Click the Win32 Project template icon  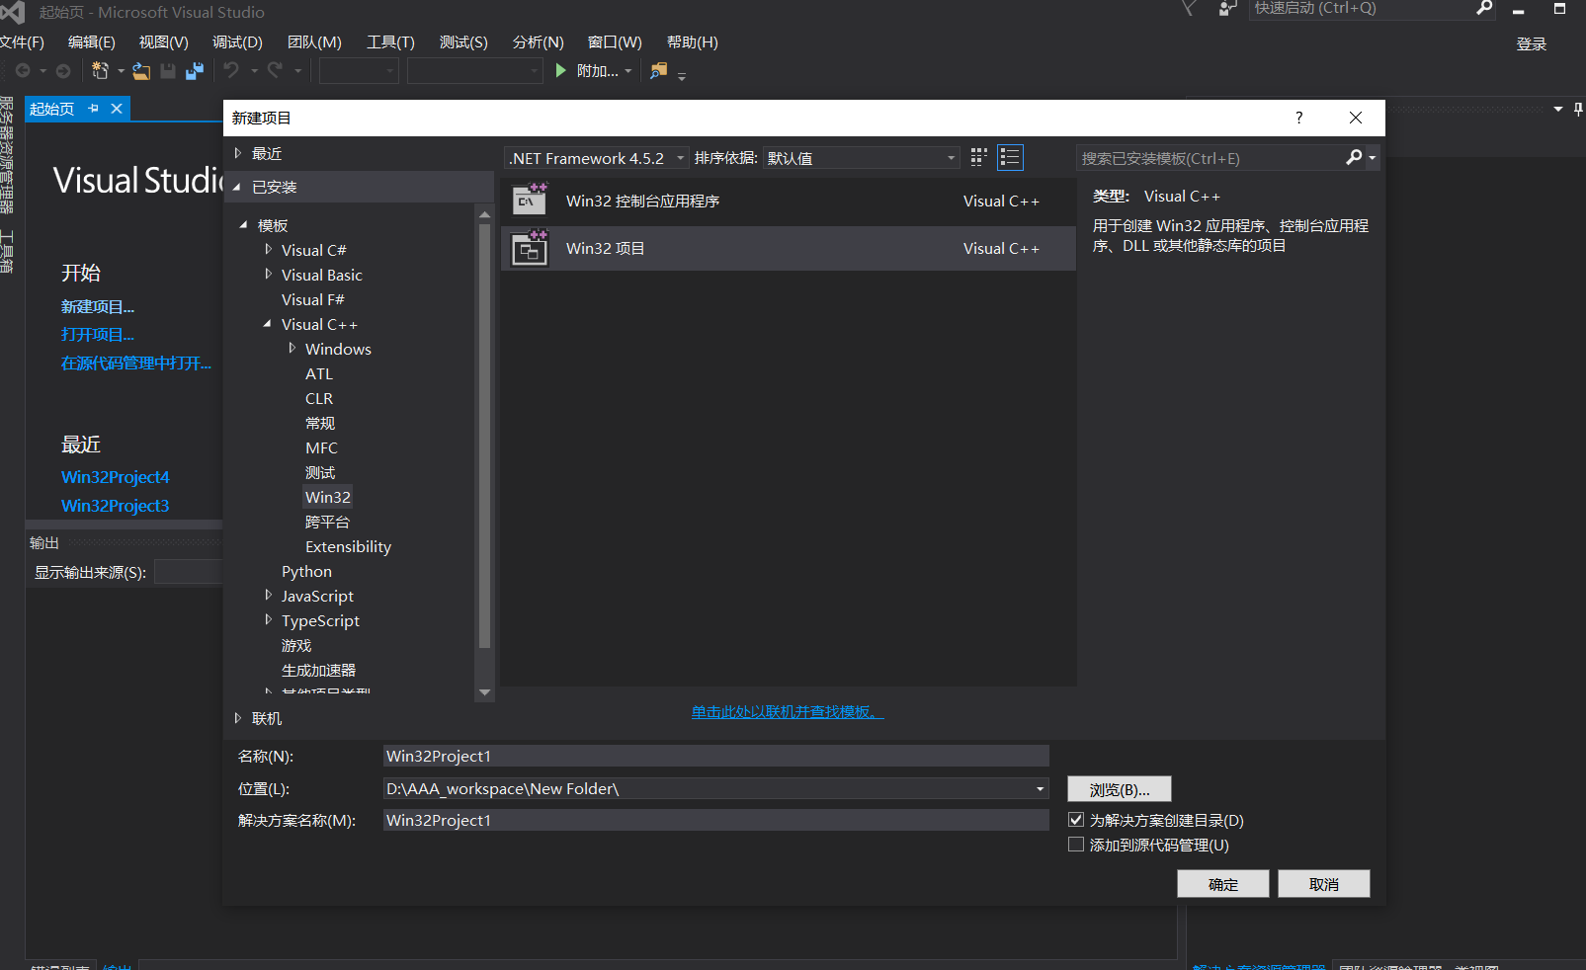click(530, 248)
